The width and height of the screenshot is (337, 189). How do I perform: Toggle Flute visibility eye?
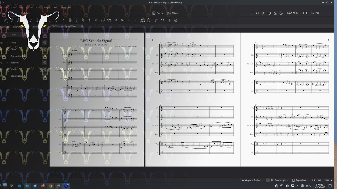pos(2,43)
